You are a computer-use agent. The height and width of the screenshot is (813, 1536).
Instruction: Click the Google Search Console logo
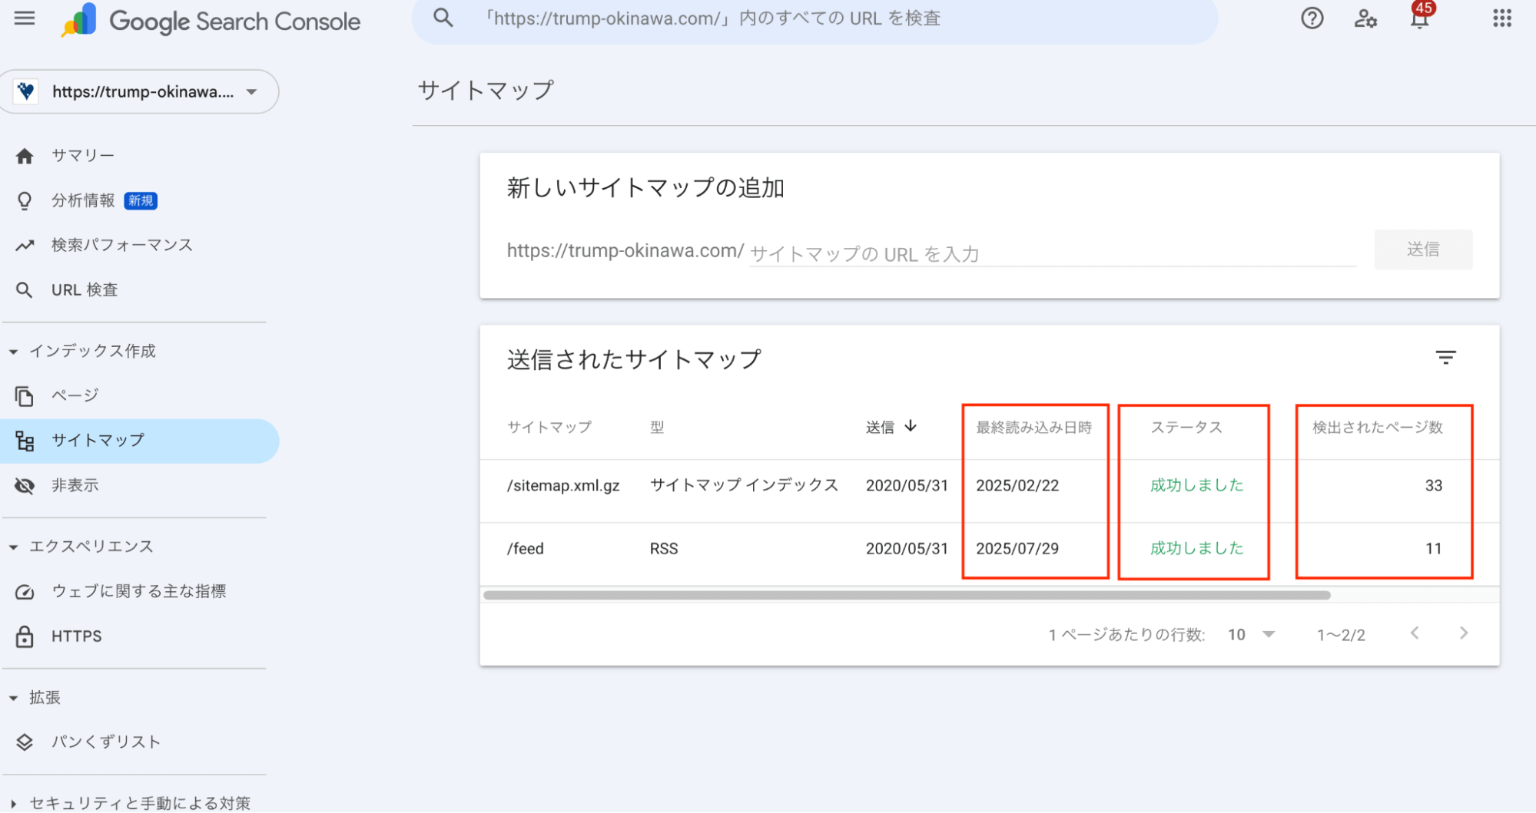coord(207,21)
